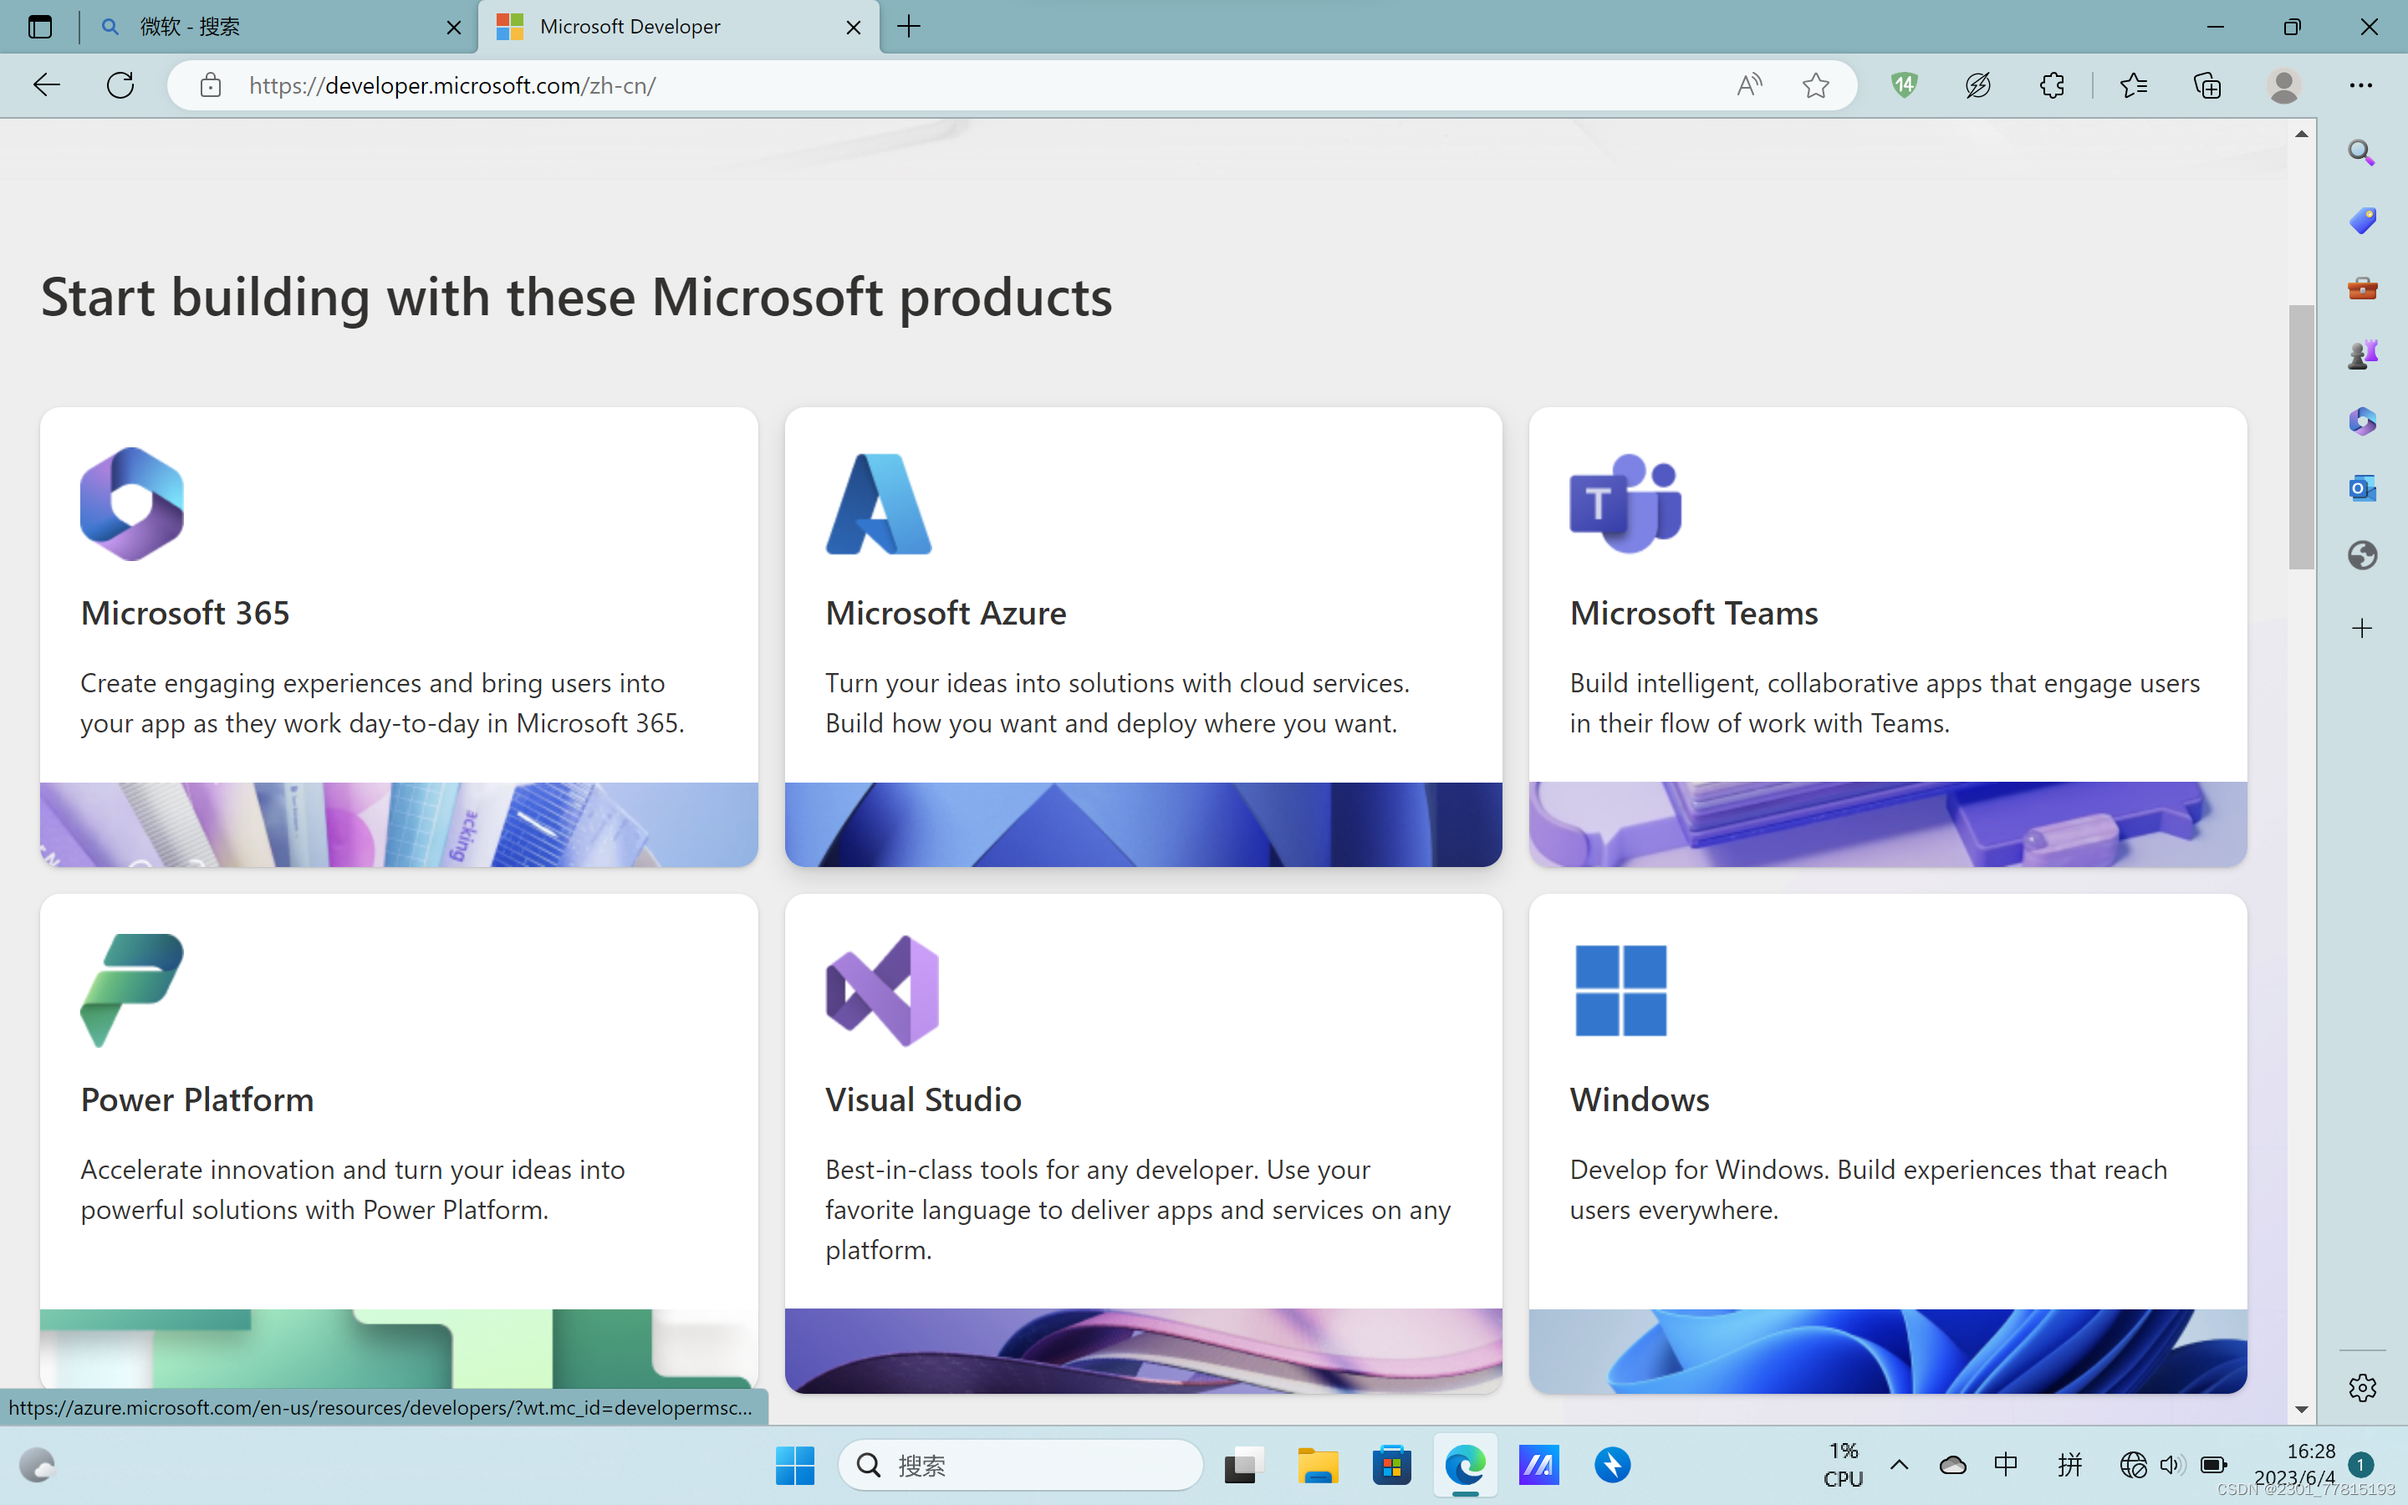The width and height of the screenshot is (2408, 1505).
Task: Switch to the 微软 - 搜索 tab
Action: [268, 27]
